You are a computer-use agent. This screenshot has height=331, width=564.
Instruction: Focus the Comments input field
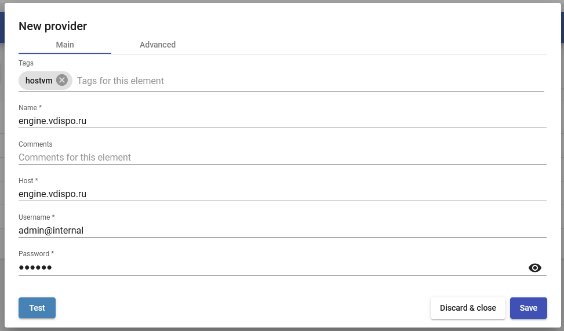282,157
